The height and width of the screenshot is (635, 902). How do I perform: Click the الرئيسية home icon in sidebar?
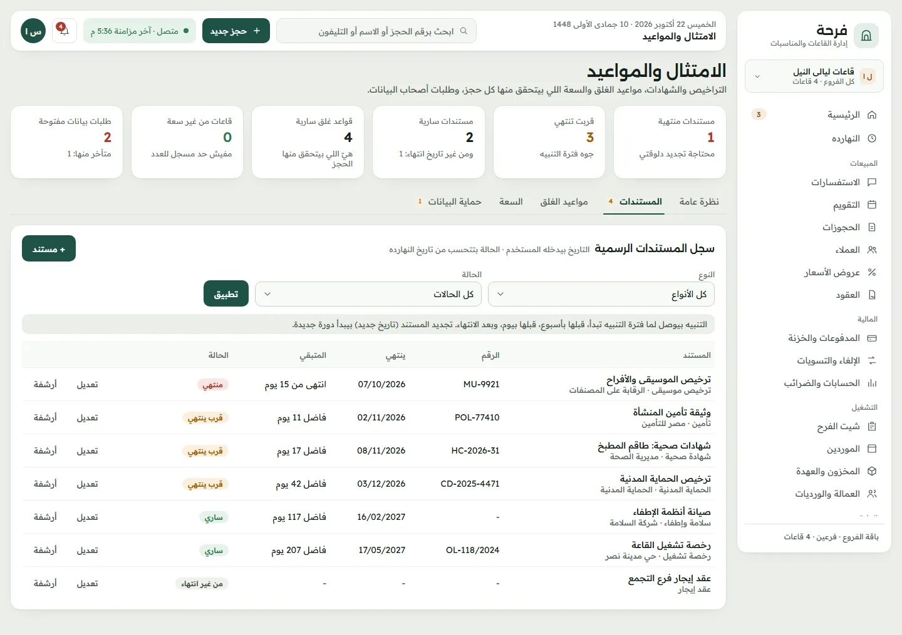(871, 115)
